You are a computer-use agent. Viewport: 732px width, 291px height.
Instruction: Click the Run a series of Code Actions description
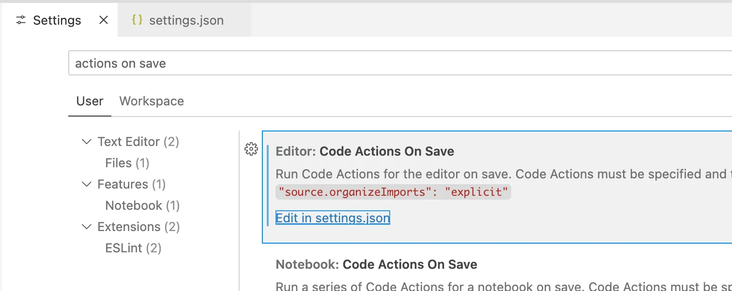click(503, 286)
